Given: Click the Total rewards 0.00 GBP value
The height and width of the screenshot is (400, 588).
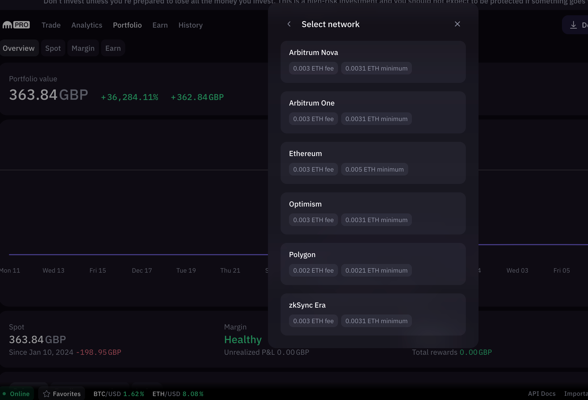Looking at the screenshot, I should [x=452, y=352].
